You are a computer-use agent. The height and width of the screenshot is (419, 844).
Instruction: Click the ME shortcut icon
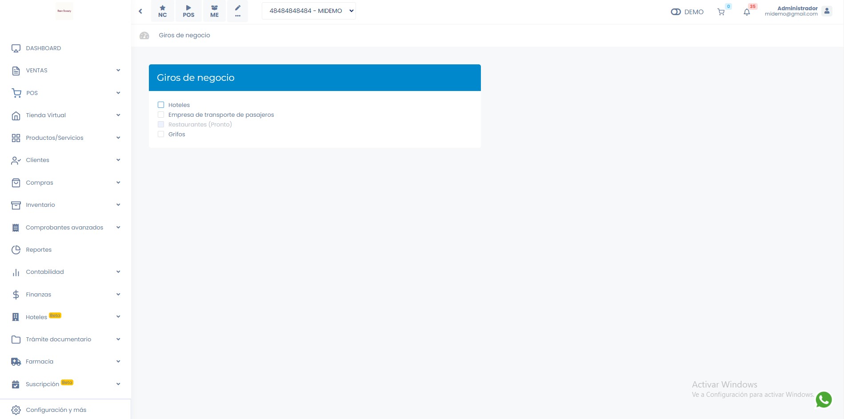(x=214, y=11)
